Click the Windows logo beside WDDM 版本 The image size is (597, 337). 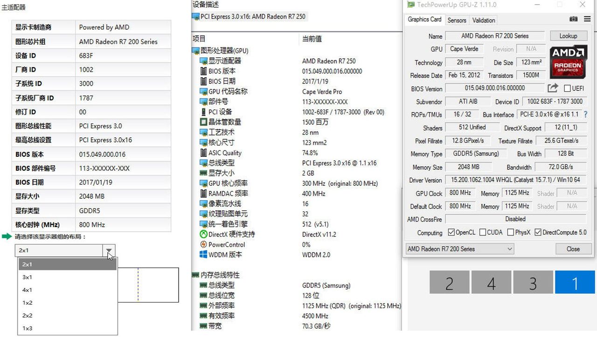(203, 255)
